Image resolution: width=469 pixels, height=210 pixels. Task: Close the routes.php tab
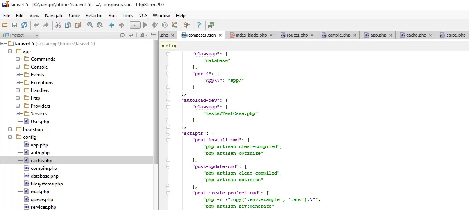tap(313, 35)
